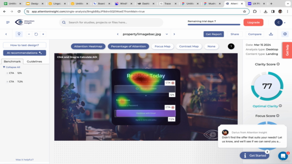Viewport: 292px width, 164px height.
Task: Click the Compare button
Action: [x=255, y=34]
